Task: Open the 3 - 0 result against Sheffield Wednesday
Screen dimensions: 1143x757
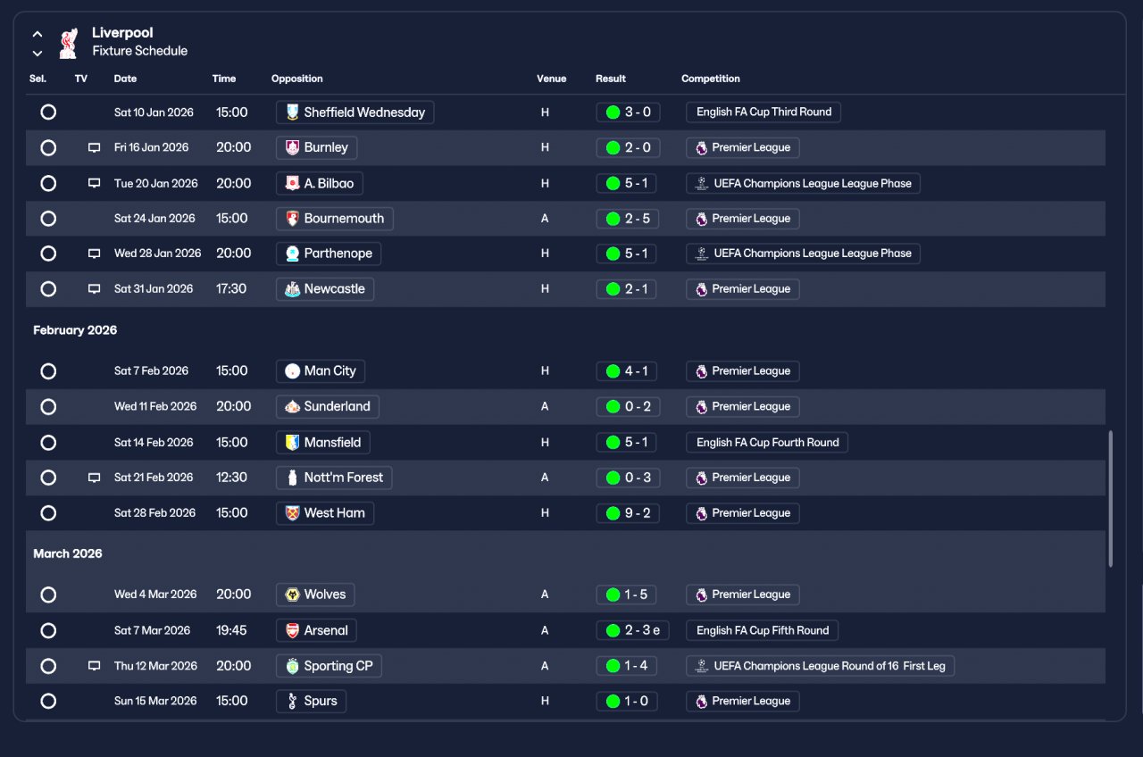Action: 629,112
